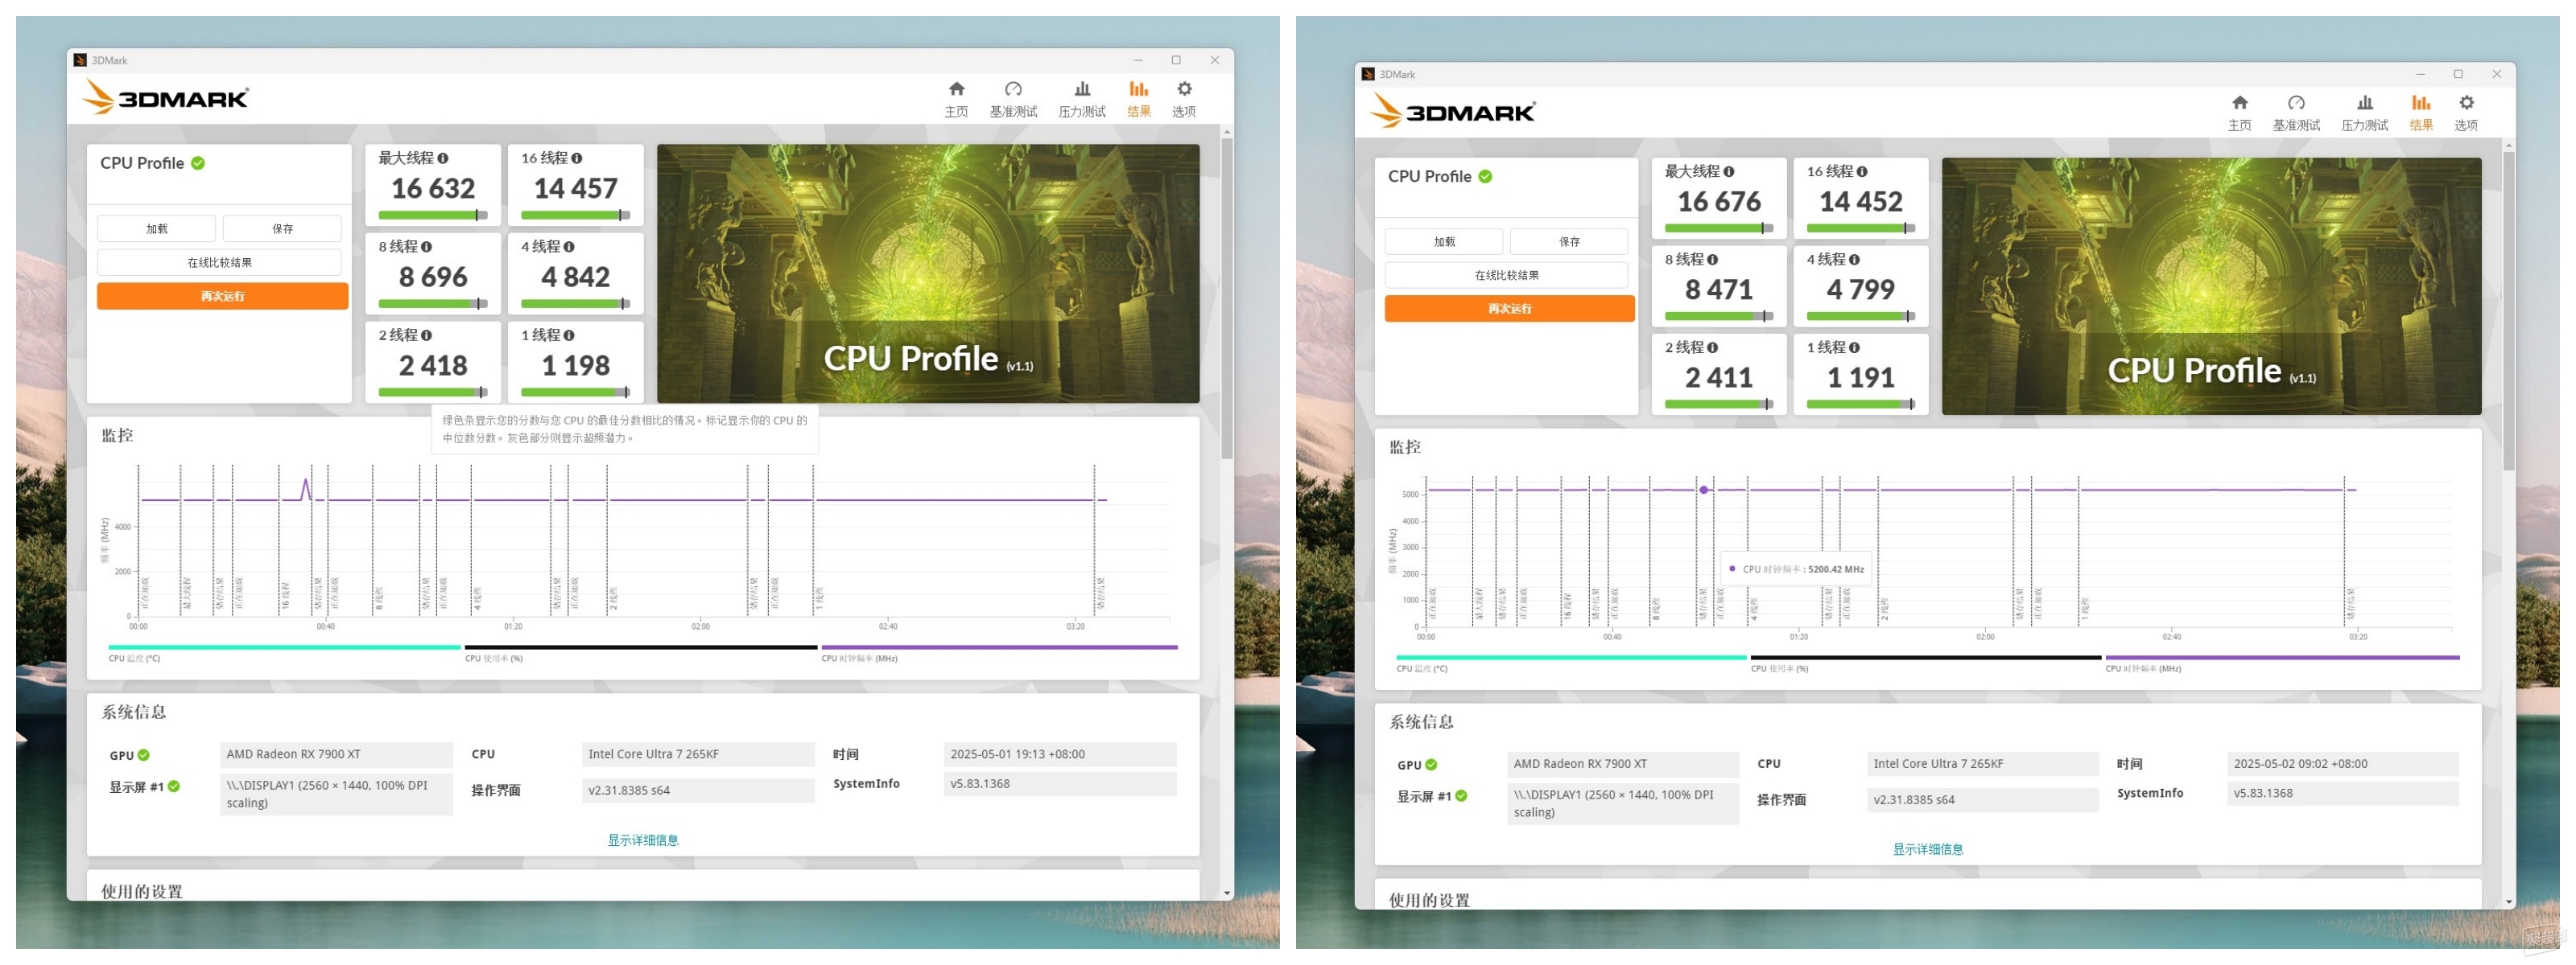Click Intel Core Ultra 7 265KF field, left window
The width and height of the screenshot is (2576, 965).
698,755
